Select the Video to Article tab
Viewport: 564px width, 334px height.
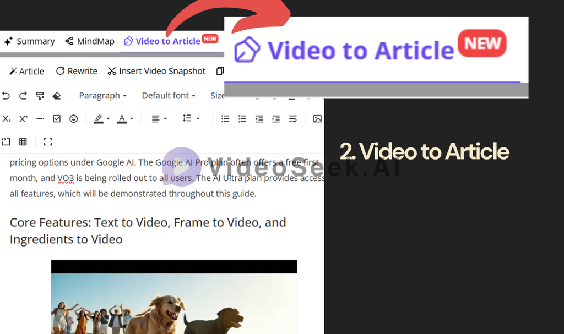(171, 41)
